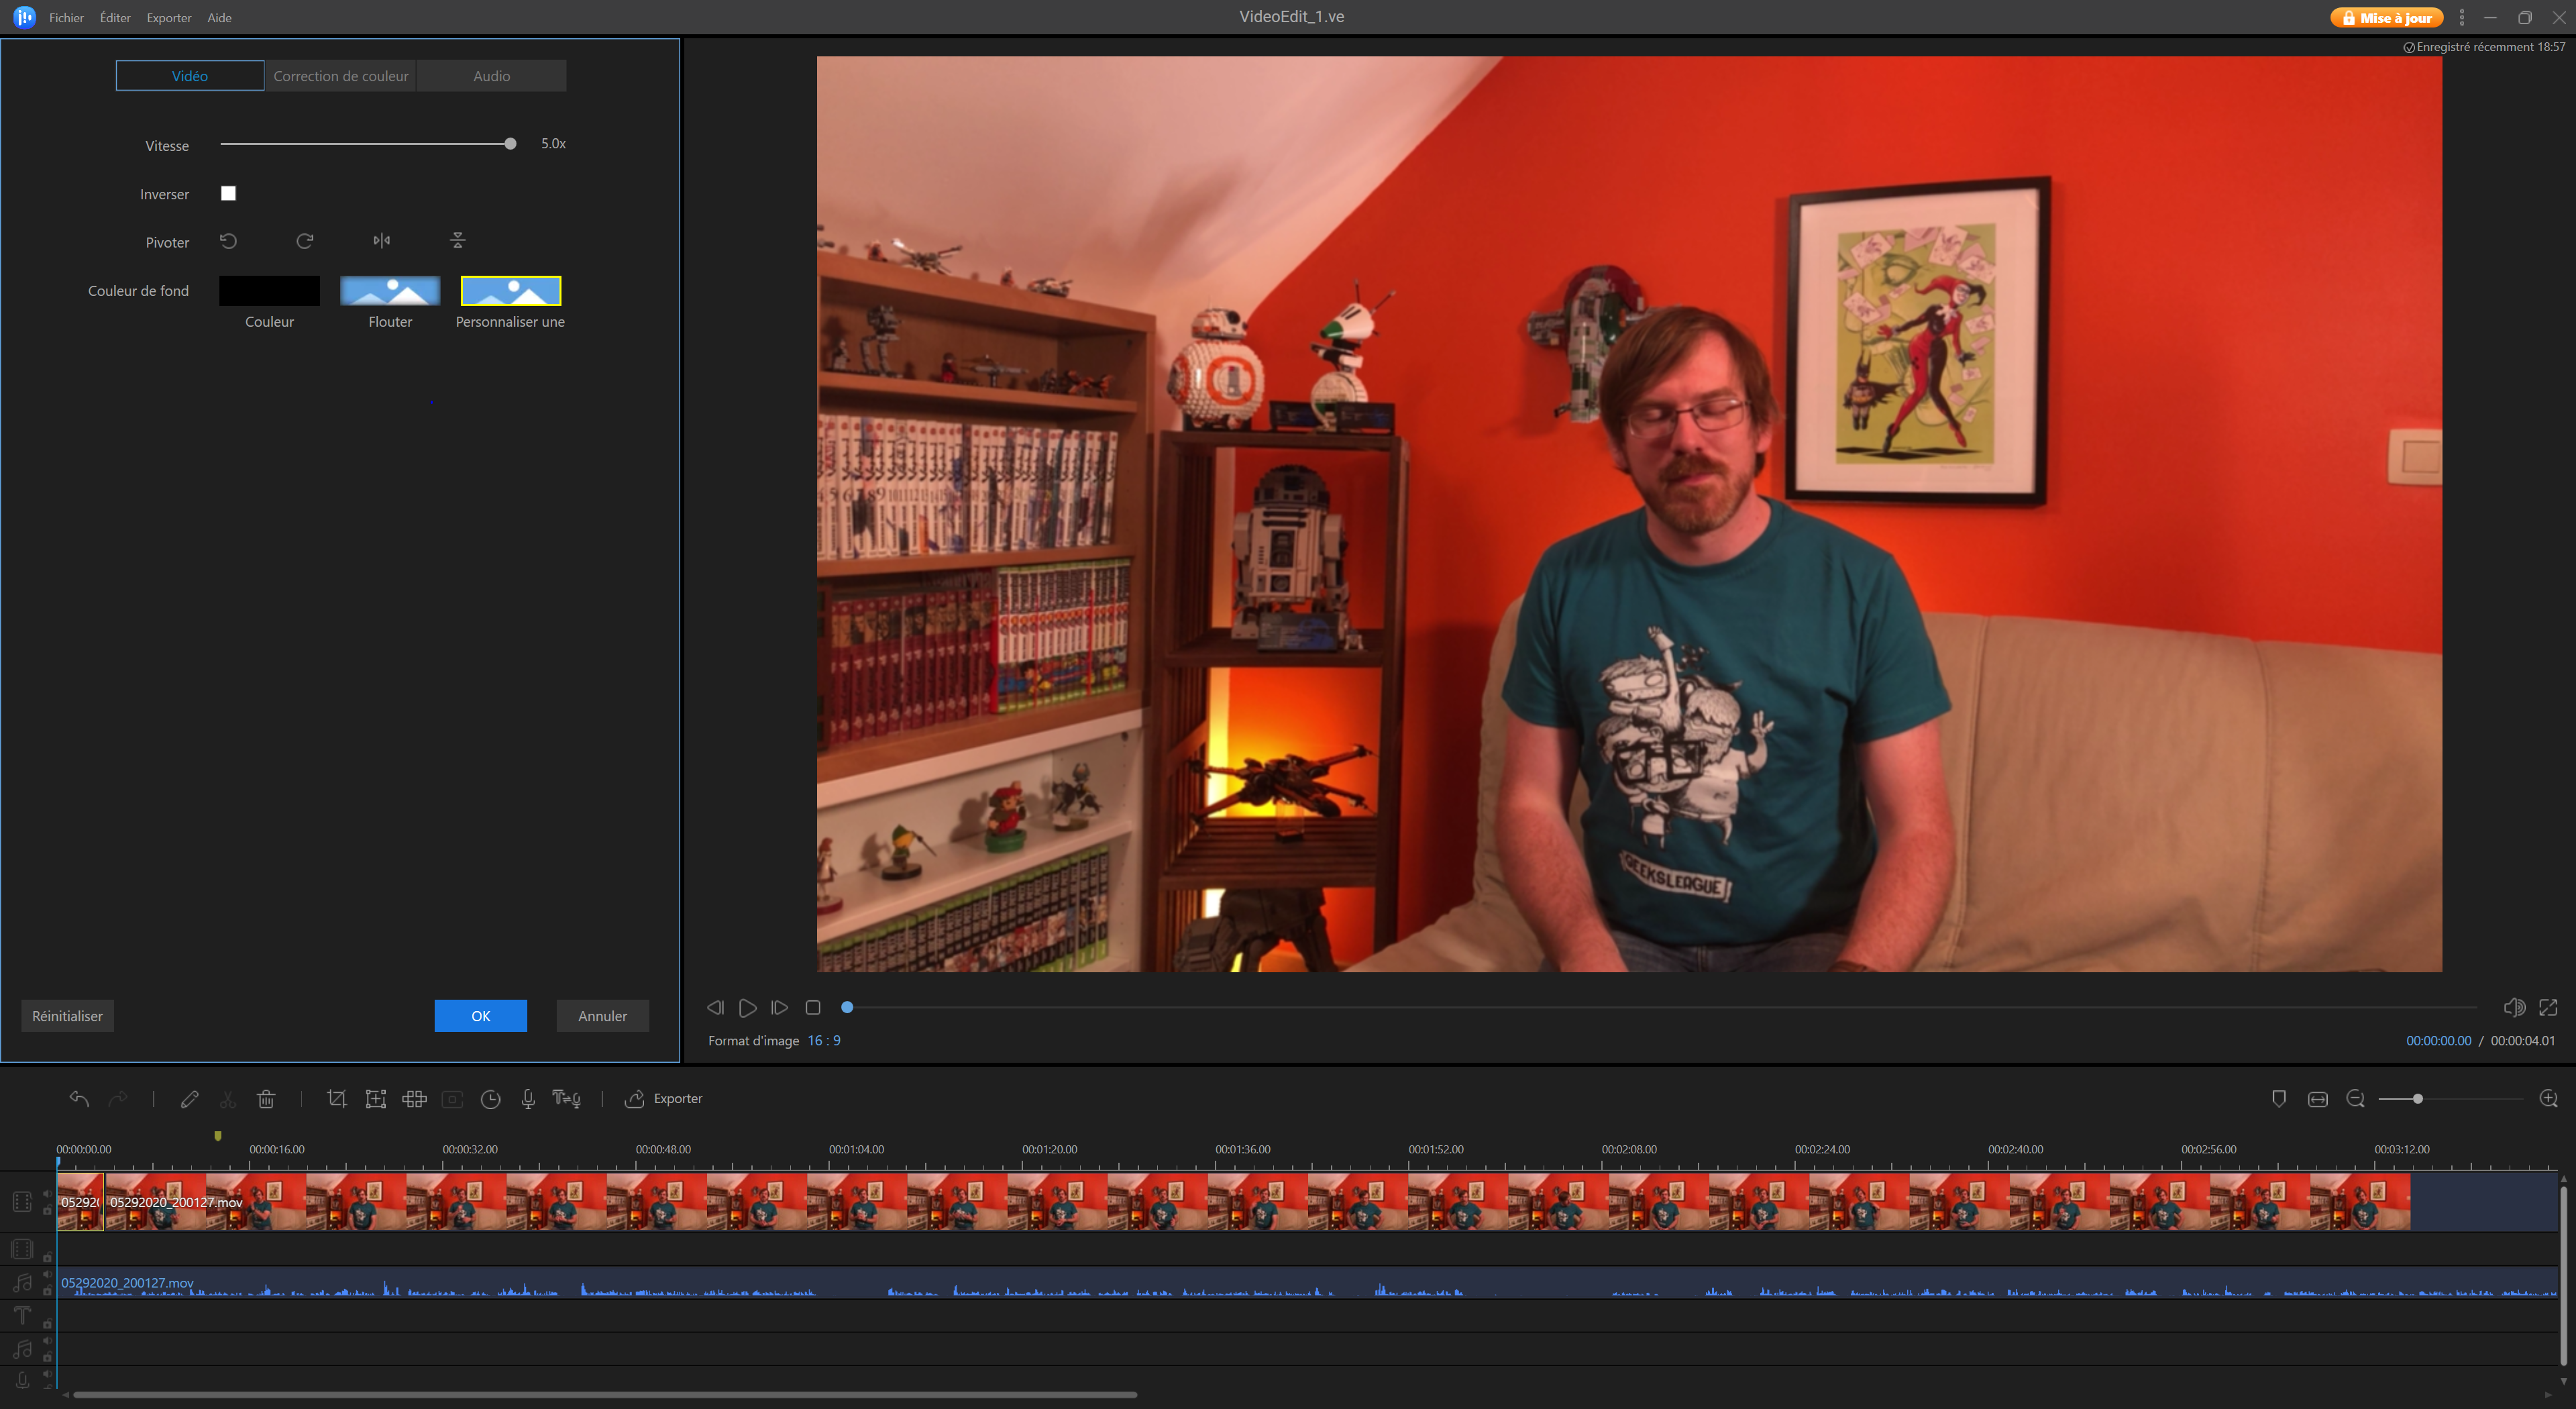Mute the main video track

[47, 1193]
